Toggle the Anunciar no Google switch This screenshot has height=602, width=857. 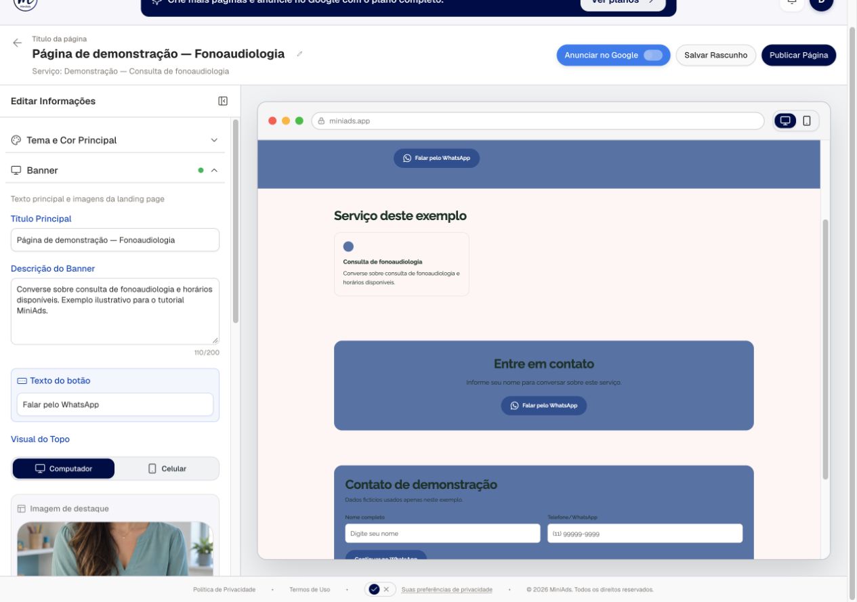653,55
